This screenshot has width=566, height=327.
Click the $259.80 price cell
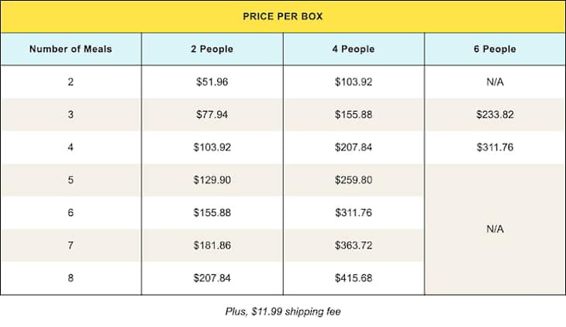354,180
